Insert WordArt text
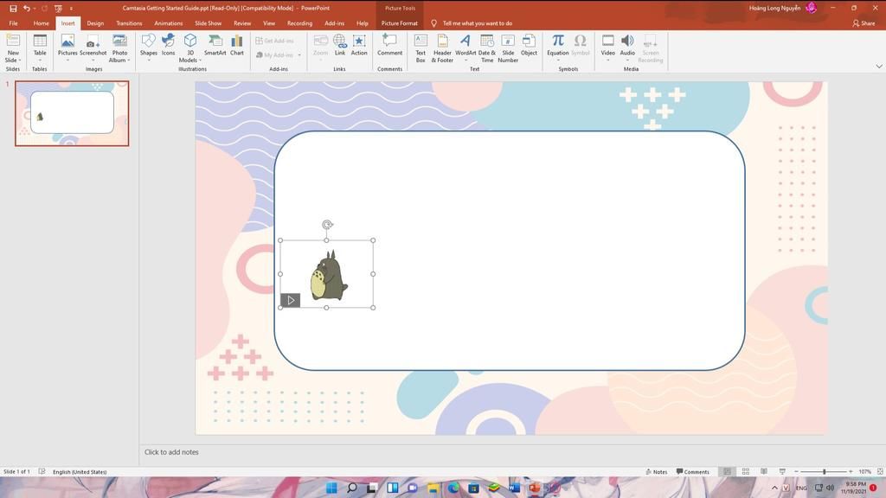886x498 pixels. click(x=465, y=48)
